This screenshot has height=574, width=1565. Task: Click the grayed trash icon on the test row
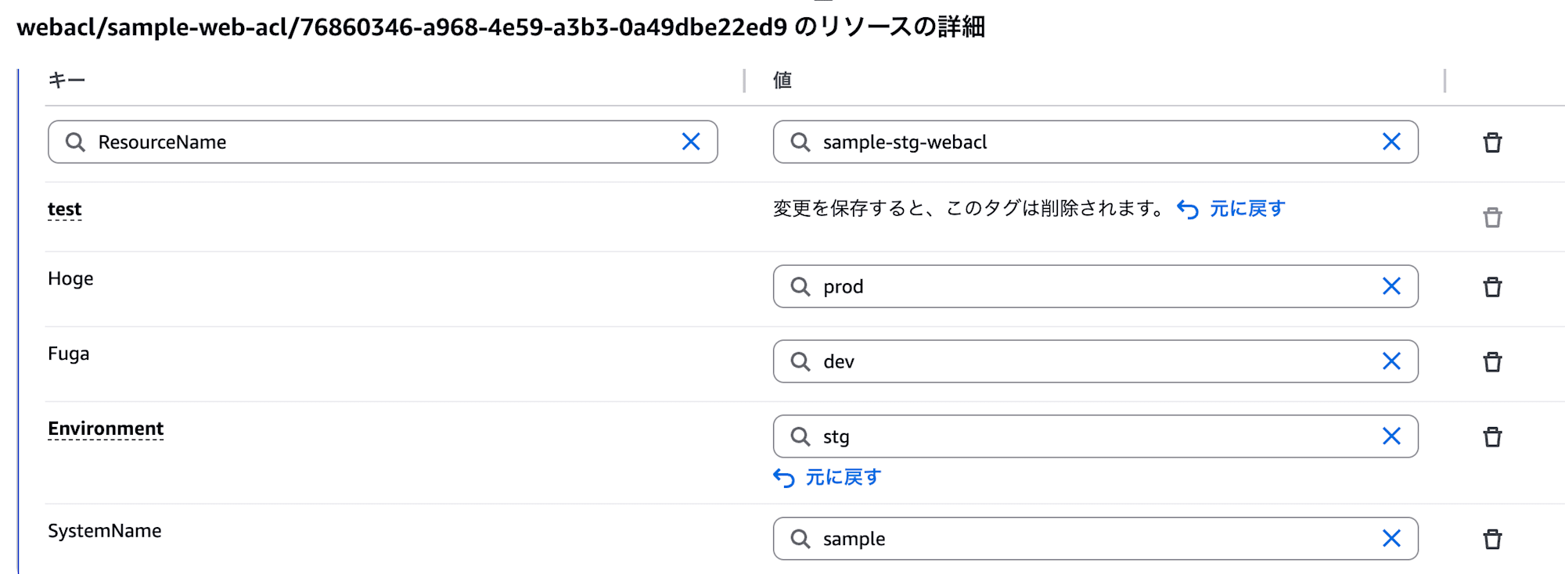pos(1494,217)
